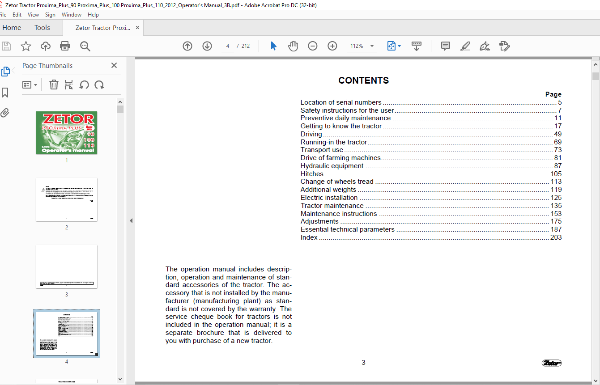Click thumbnails panel scroll down arrow
600x385 pixels.
(120, 379)
